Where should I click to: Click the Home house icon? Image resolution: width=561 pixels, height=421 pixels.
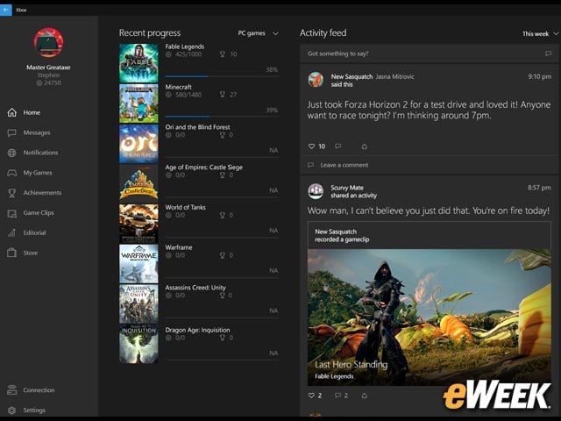coord(11,112)
